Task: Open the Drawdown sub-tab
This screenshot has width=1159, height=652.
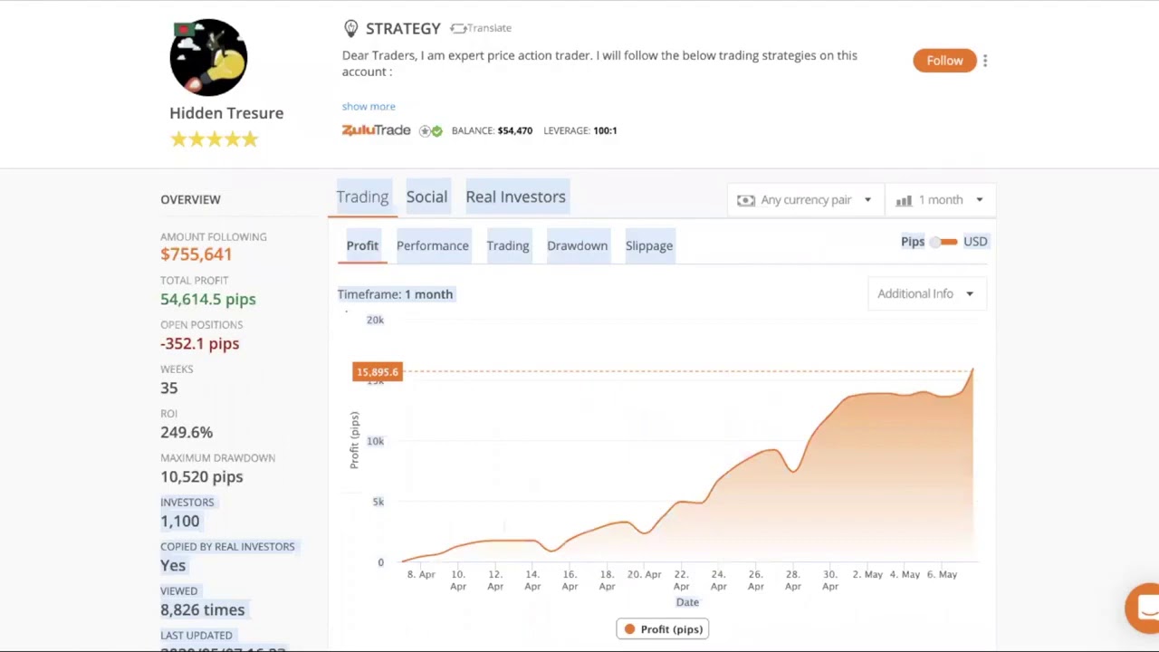Action: [x=577, y=245]
